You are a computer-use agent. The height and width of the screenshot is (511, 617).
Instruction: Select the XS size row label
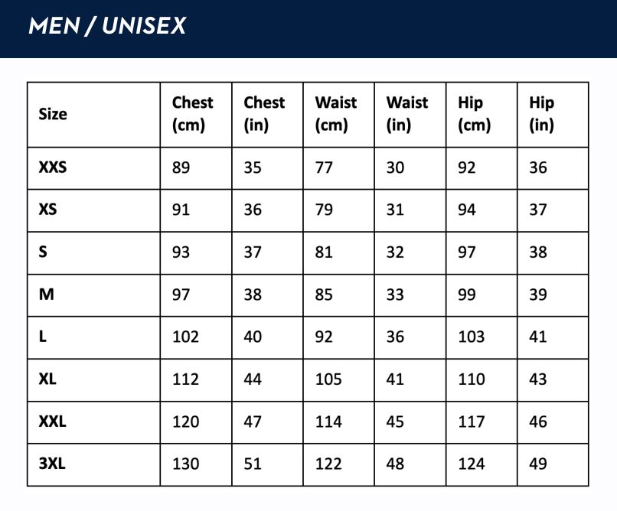47,209
